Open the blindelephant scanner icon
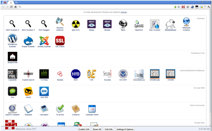 pos(171,24)
